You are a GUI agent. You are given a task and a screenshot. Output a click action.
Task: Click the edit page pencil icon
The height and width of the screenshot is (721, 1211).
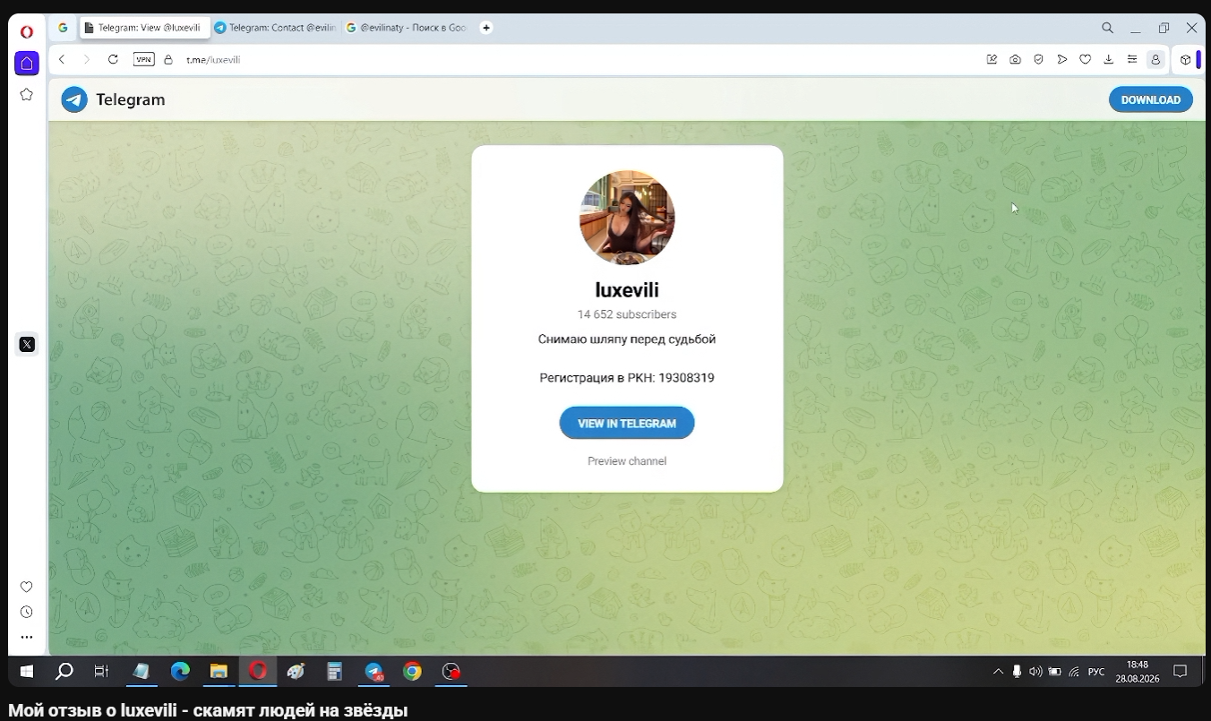point(992,59)
